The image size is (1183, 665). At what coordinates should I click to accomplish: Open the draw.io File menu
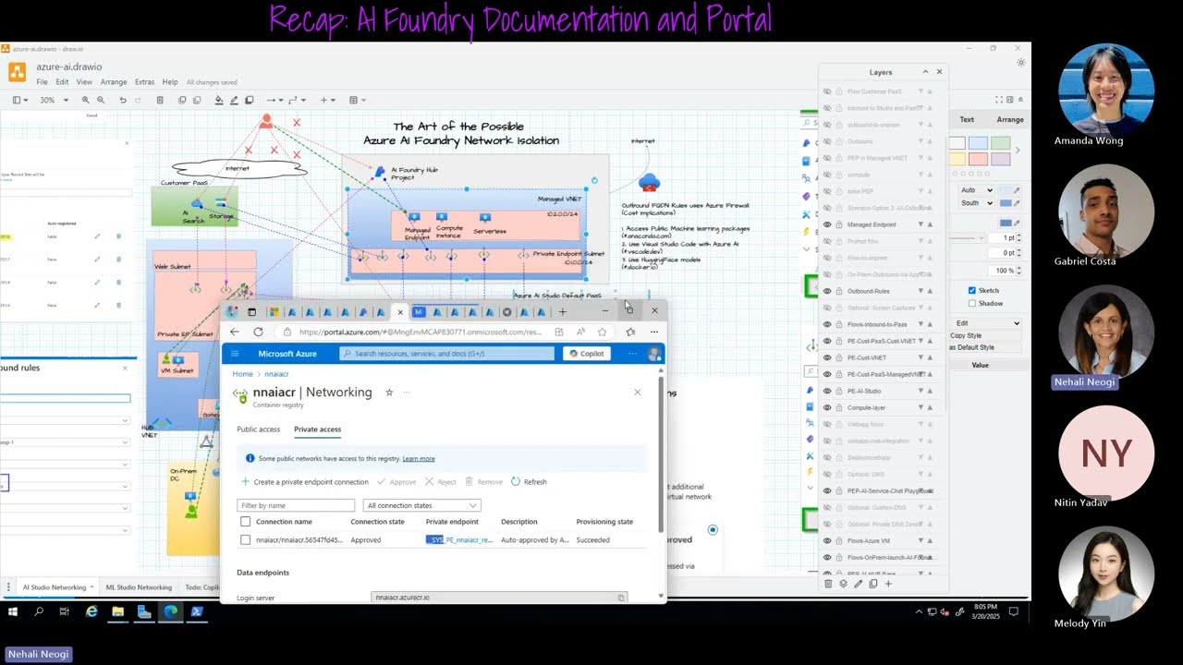click(43, 82)
